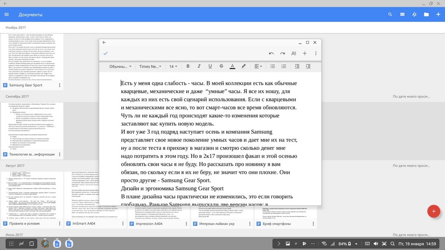Toggle numbered list
This screenshot has width=445, height=250.
pyautogui.click(x=284, y=66)
